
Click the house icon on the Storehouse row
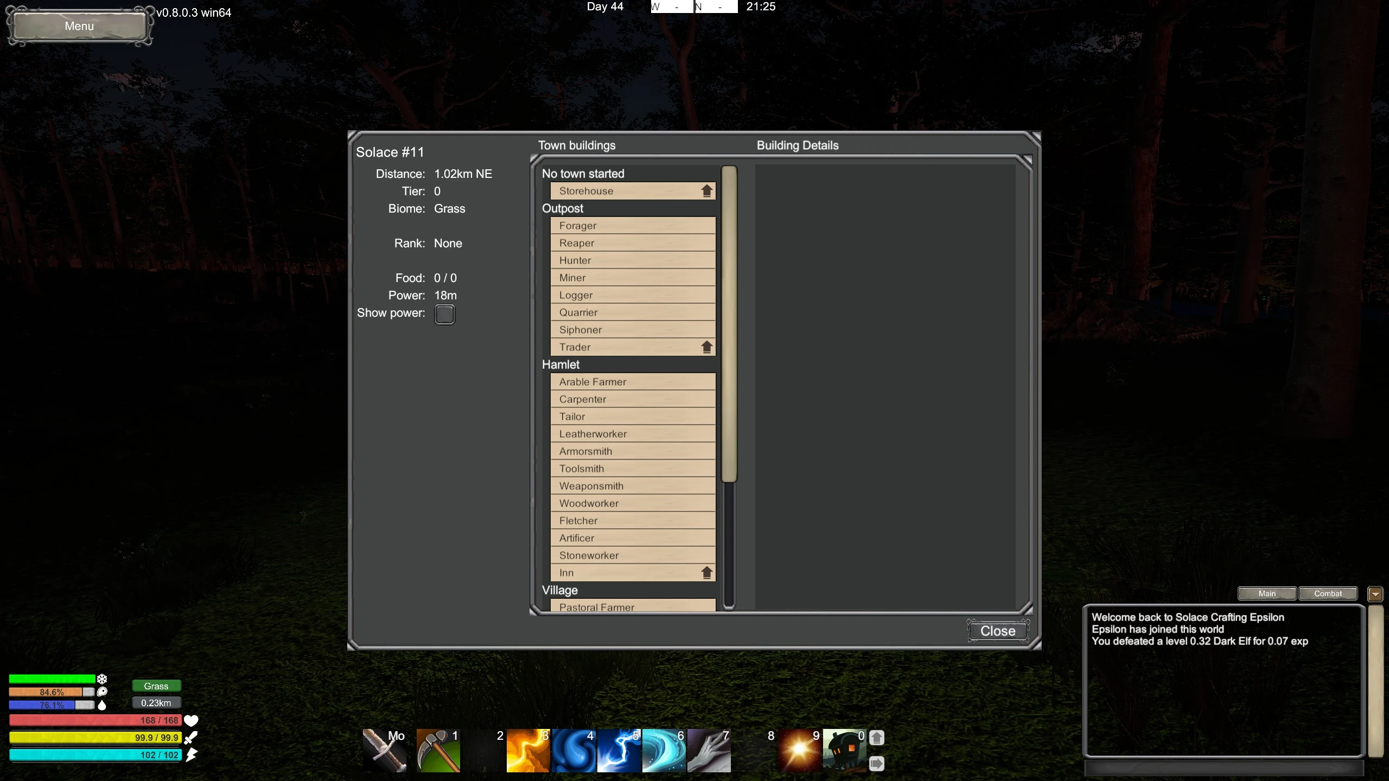[706, 191]
